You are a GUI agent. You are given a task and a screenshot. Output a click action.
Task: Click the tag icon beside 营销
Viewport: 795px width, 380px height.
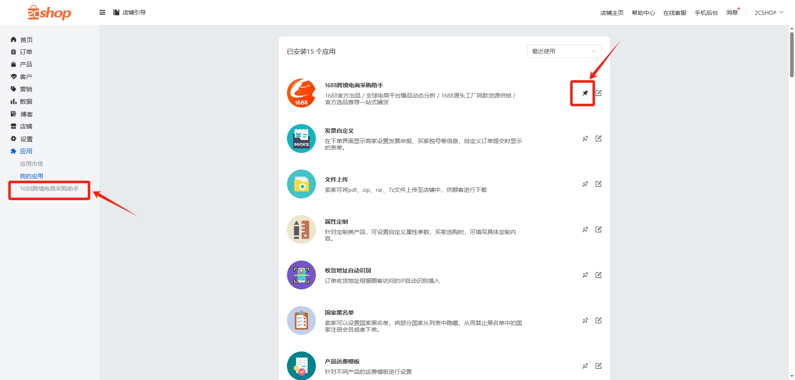click(13, 89)
